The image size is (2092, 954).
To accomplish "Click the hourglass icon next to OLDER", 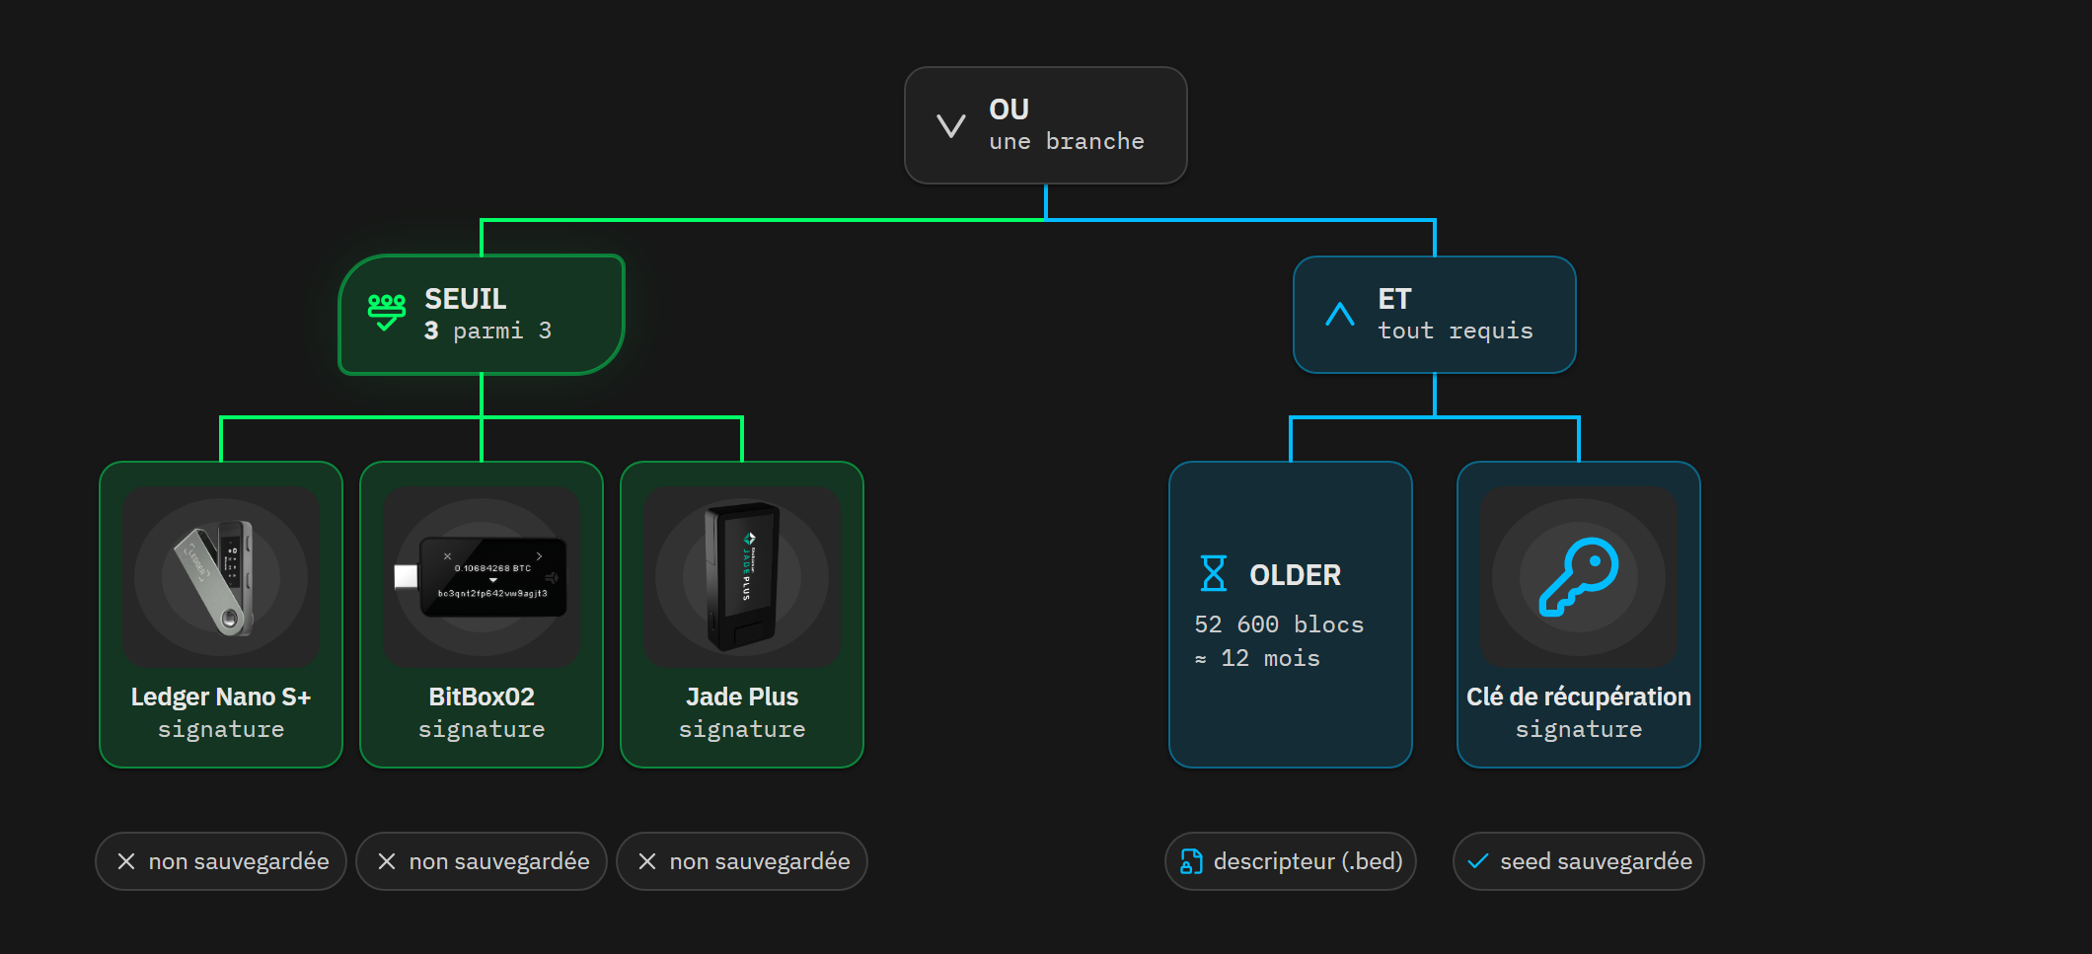I will pos(1214,573).
